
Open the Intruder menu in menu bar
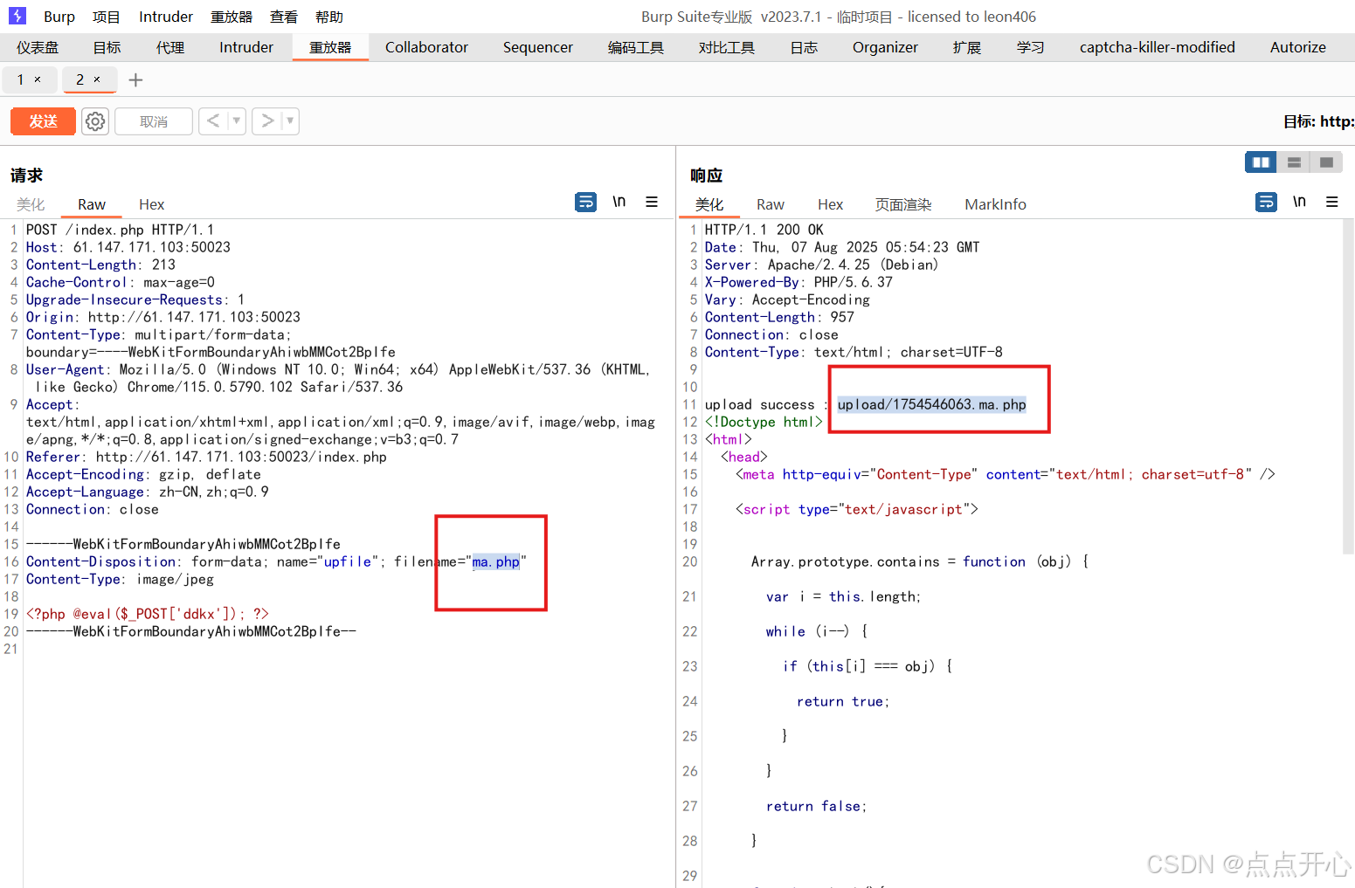[x=166, y=17]
